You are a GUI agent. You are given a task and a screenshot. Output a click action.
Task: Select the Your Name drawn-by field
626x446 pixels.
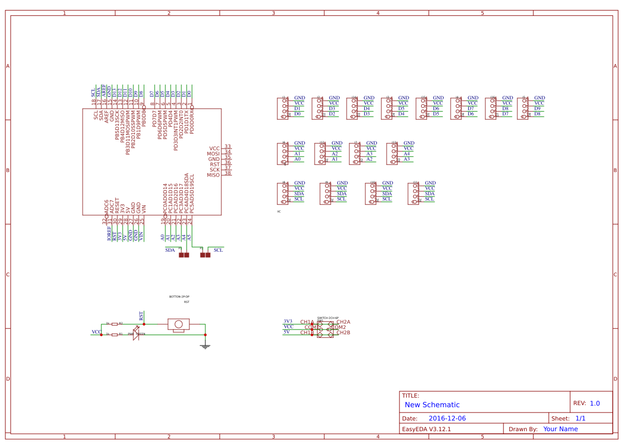pos(560,429)
